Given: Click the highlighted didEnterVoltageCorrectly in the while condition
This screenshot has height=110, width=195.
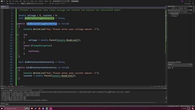Looking at the screenshot, I should [42, 24].
